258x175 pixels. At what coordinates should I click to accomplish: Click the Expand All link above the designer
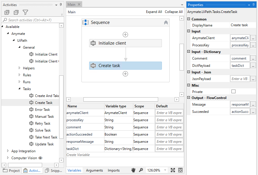(x=154, y=12)
